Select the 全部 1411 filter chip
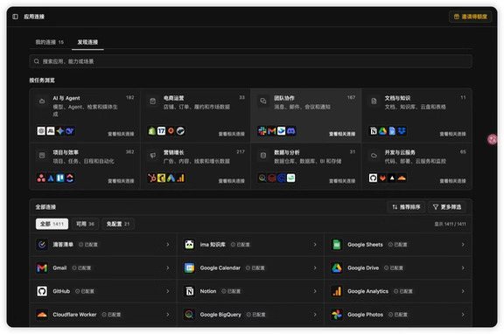 coord(52,224)
